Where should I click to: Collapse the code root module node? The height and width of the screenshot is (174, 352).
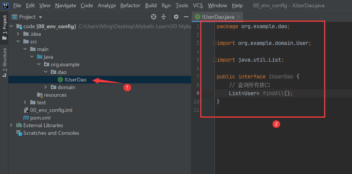11,27
